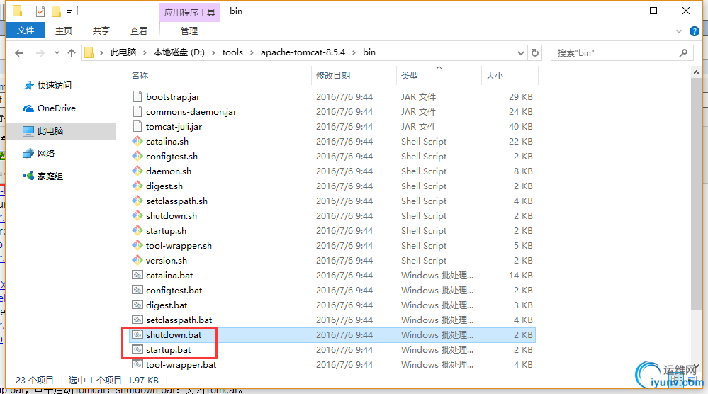
Task: Click the 应用程序工具 contextual tab
Action: tap(190, 12)
